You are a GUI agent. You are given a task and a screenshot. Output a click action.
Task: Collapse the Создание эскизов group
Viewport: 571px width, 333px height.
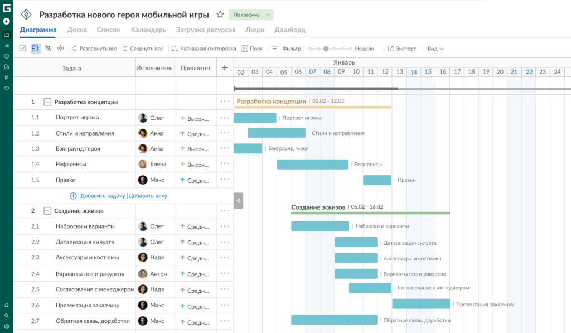pos(47,211)
